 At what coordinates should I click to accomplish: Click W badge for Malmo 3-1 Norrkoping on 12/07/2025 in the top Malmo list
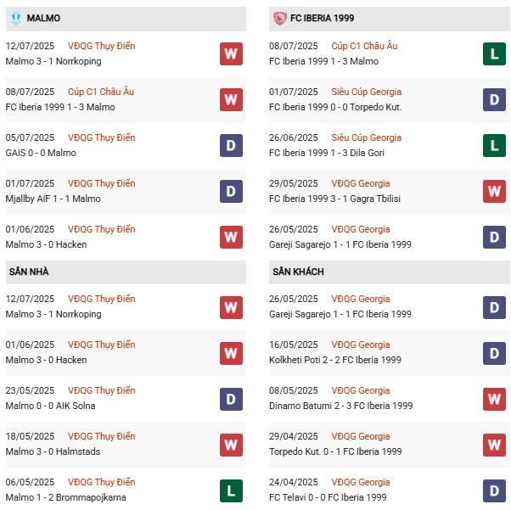[231, 53]
